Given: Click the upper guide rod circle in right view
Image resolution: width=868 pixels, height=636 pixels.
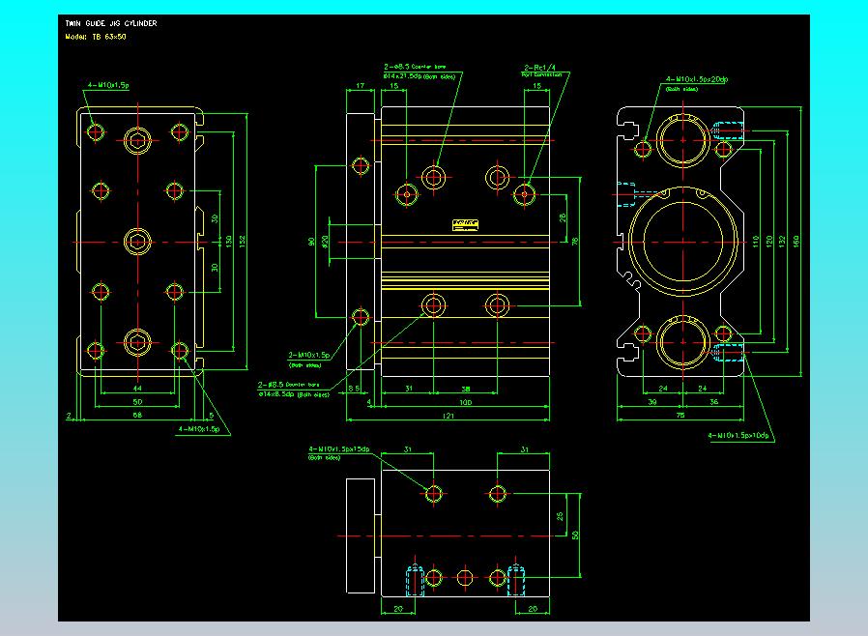Looking at the screenshot, I should [684, 141].
